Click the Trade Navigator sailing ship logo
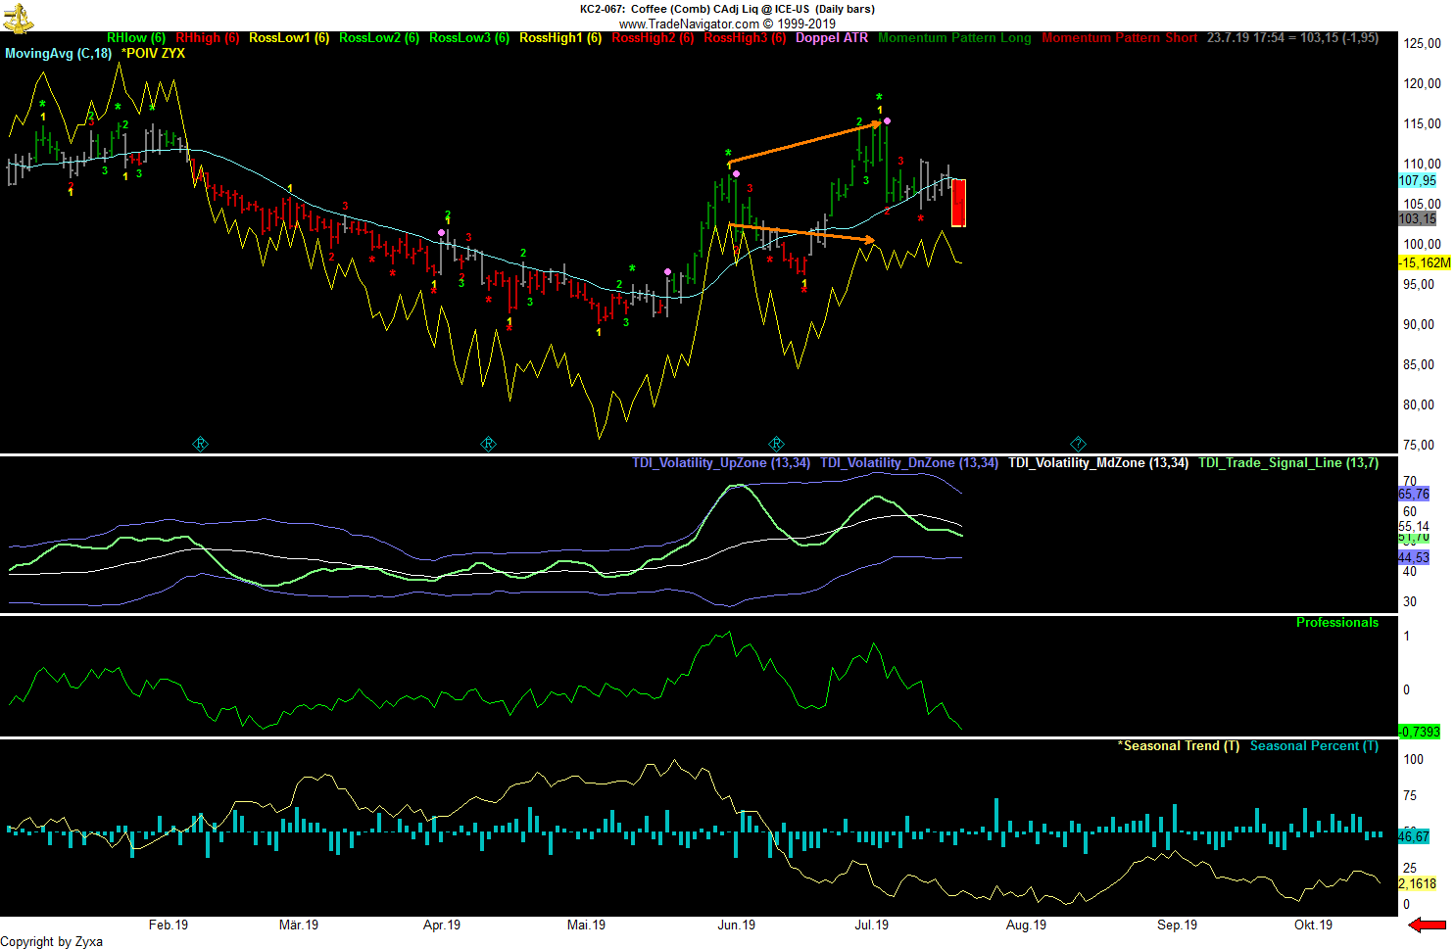 pos(19,17)
